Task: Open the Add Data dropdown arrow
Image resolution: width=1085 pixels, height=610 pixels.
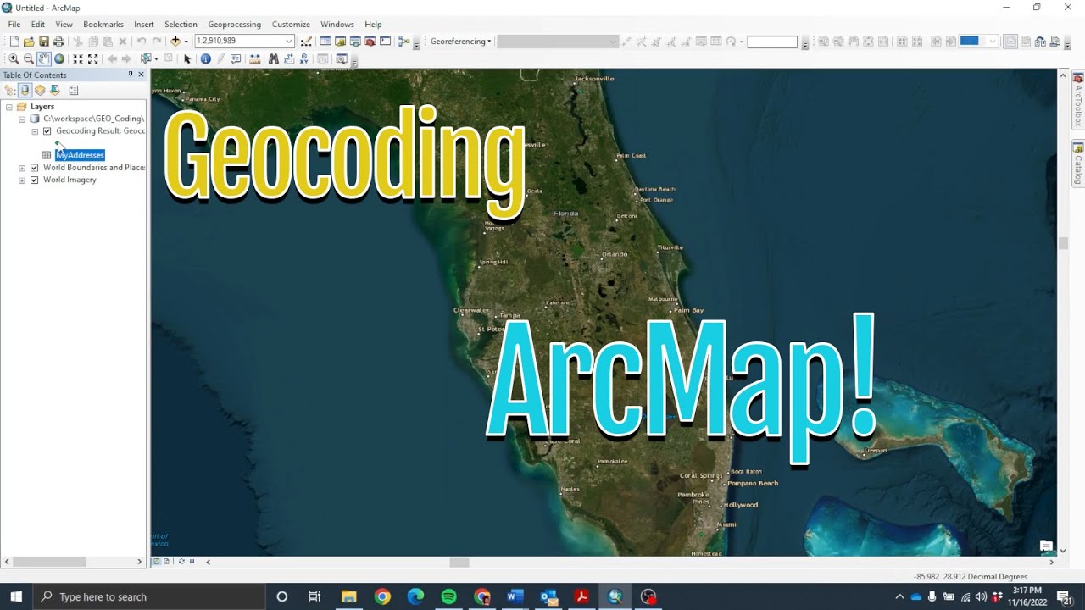Action: click(x=186, y=41)
